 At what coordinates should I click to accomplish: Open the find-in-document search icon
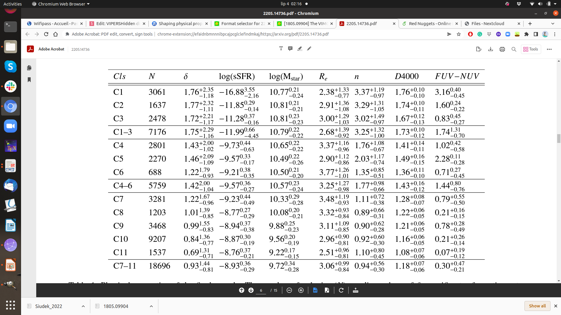coord(514,49)
